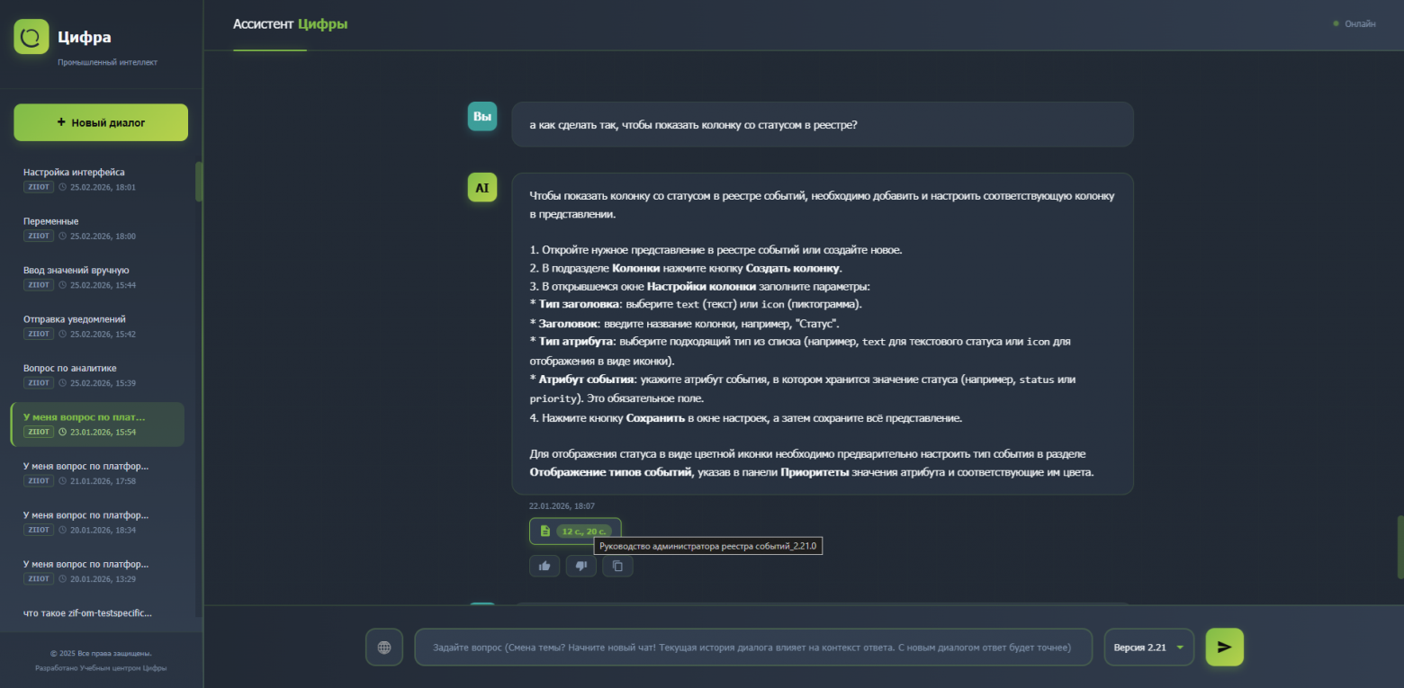1404x688 pixels.
Task: Click the ZIIOT tag dated 23.01.2026, 15:54
Action: click(x=39, y=432)
